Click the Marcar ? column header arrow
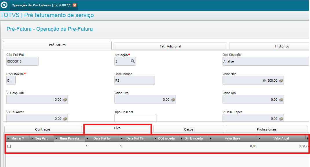Viewport: 310px width, 167px height. (x=8, y=139)
